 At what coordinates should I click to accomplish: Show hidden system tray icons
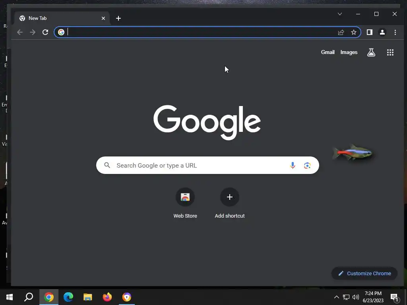click(x=336, y=297)
